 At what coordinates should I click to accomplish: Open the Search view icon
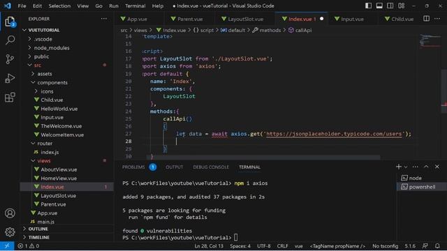pos(10,40)
